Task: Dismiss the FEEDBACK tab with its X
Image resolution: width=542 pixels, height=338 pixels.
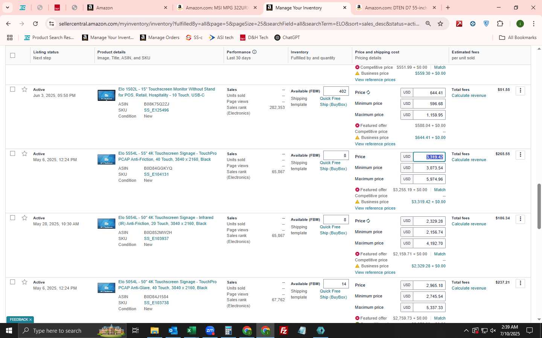Action: pyautogui.click(x=30, y=320)
